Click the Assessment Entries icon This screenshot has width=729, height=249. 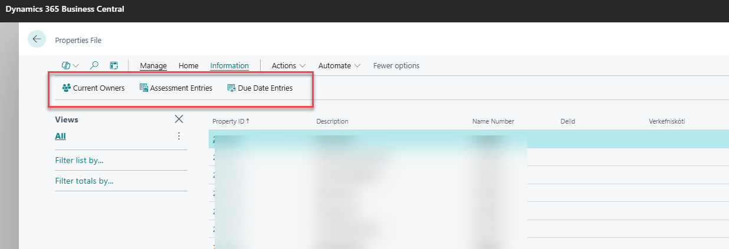(x=143, y=88)
